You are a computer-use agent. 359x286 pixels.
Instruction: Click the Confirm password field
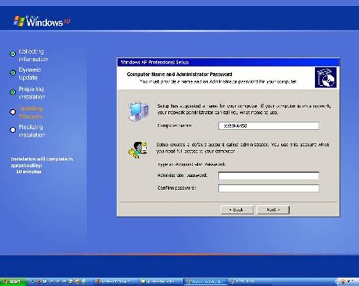point(269,188)
